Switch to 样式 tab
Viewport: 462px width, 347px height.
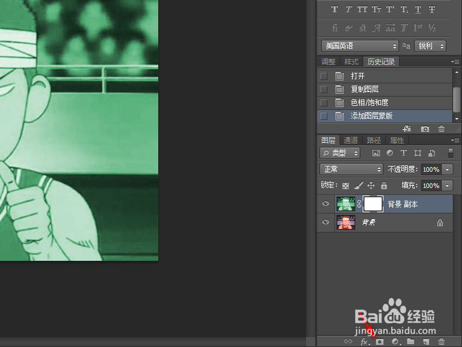351,62
